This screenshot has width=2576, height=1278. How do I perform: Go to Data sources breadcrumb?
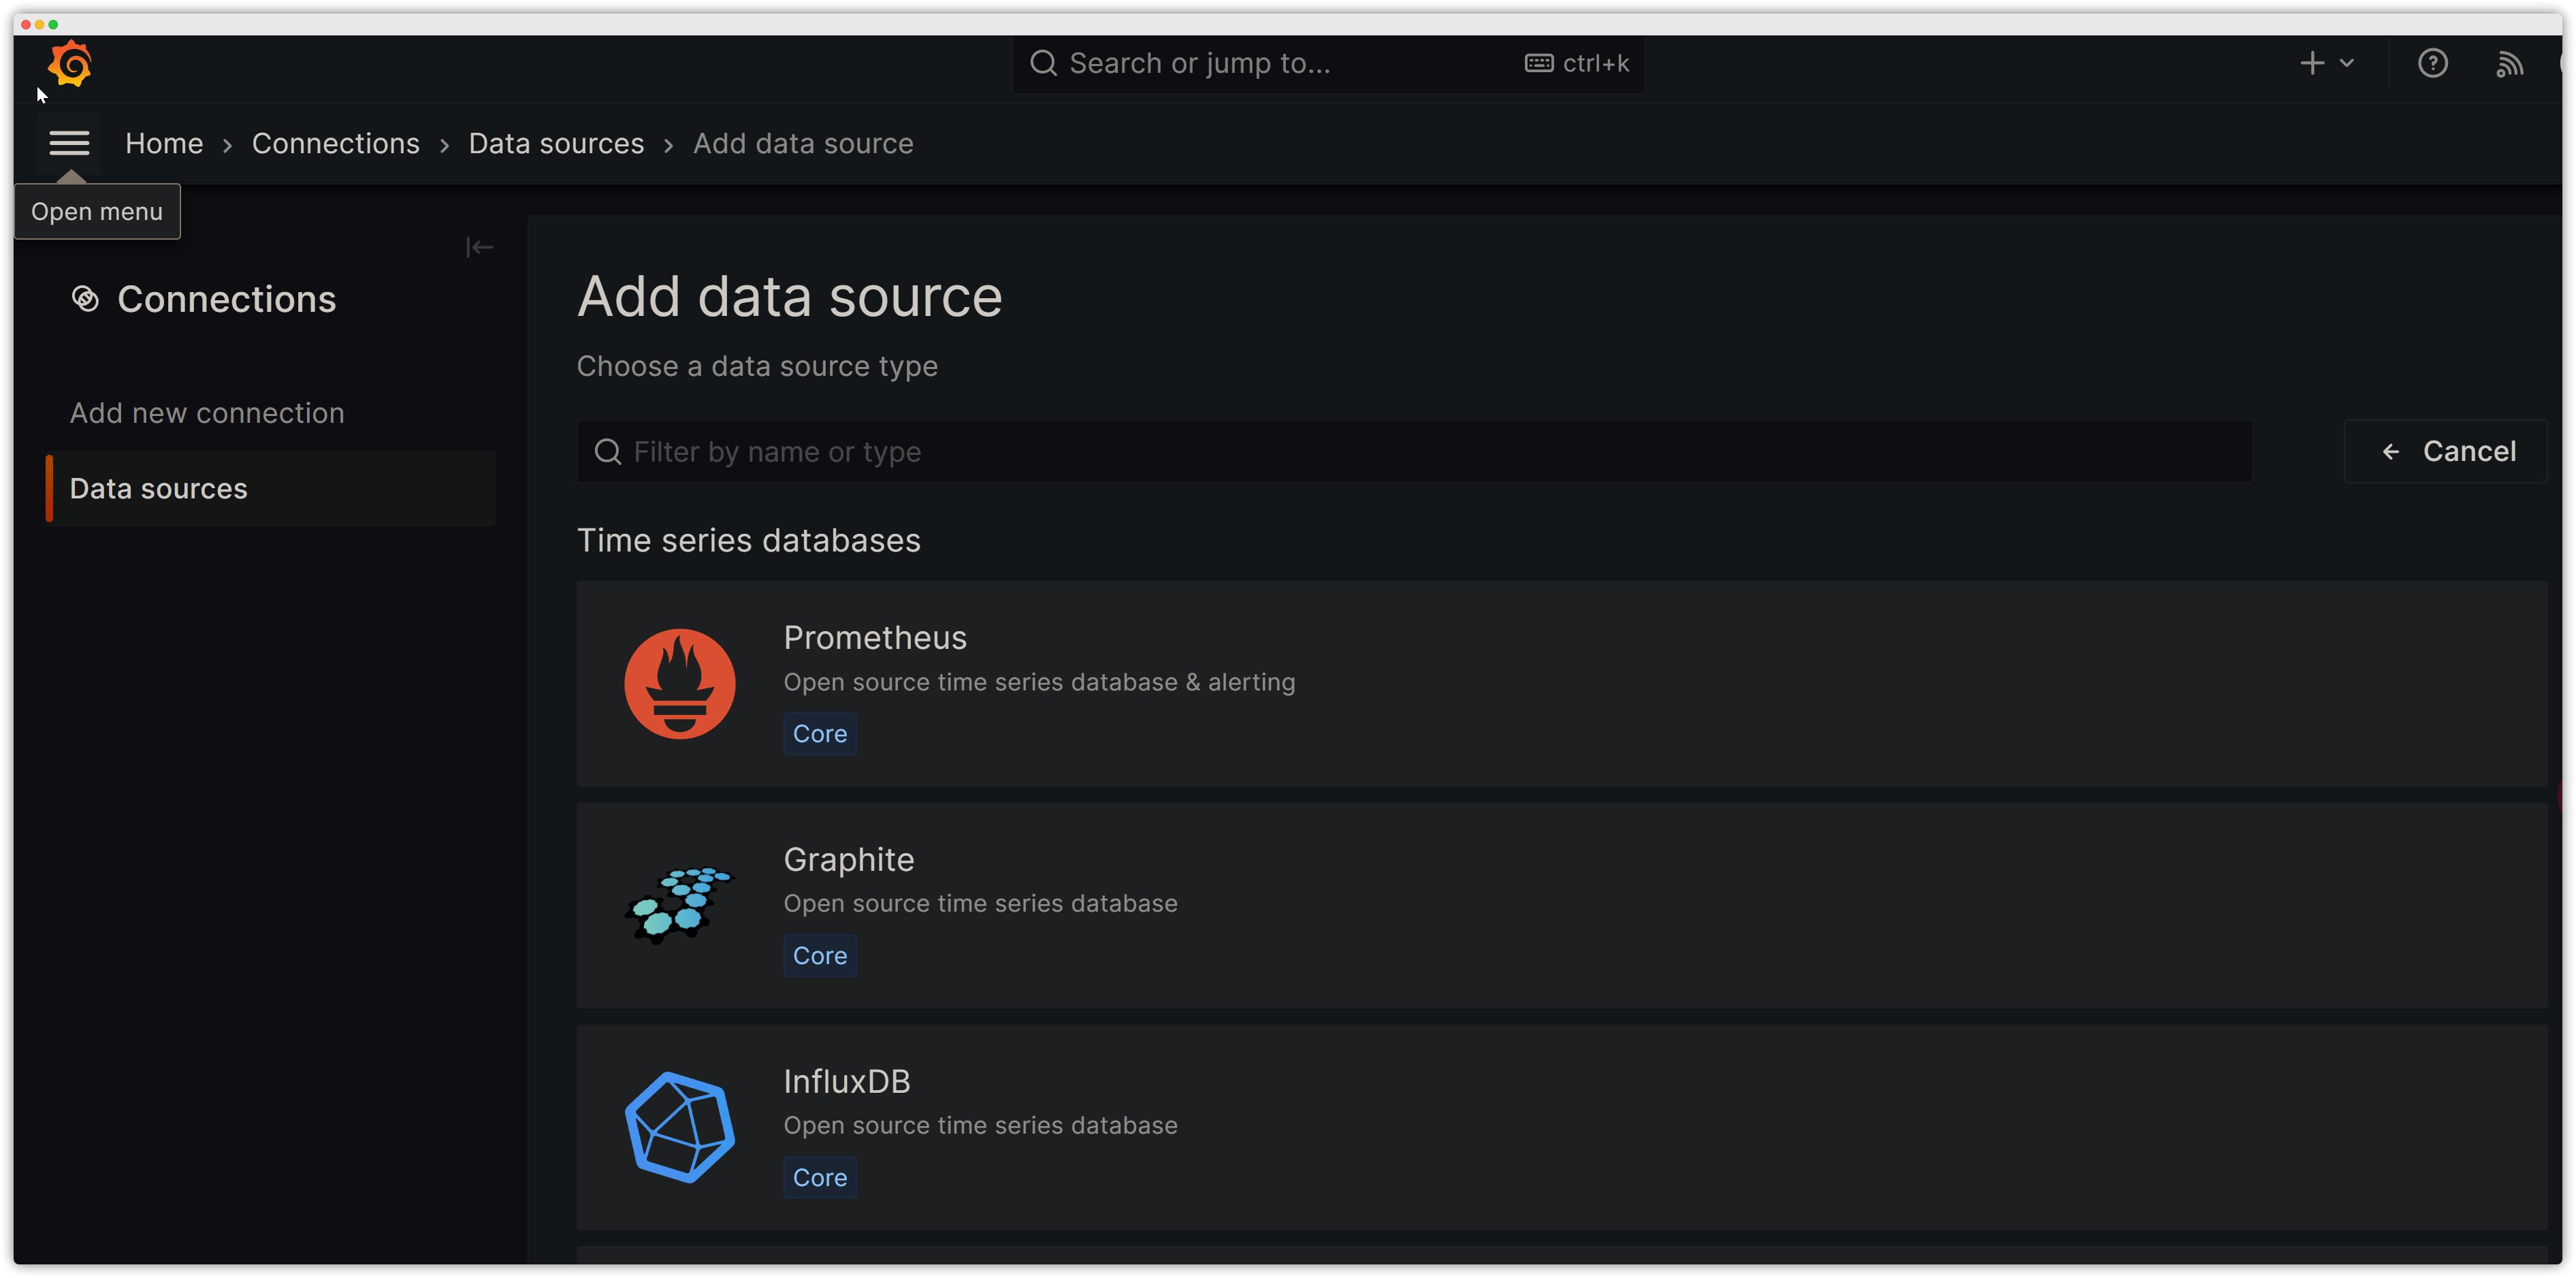[556, 143]
